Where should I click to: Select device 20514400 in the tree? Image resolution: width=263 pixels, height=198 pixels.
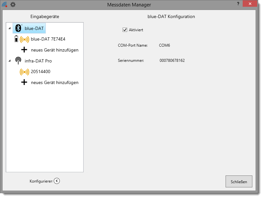(40, 72)
